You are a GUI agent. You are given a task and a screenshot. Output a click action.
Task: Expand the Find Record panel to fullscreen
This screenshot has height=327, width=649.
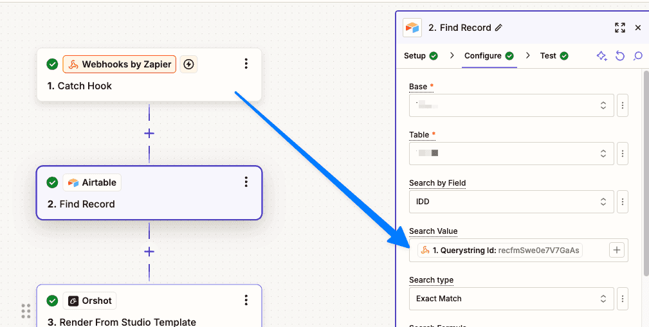620,28
